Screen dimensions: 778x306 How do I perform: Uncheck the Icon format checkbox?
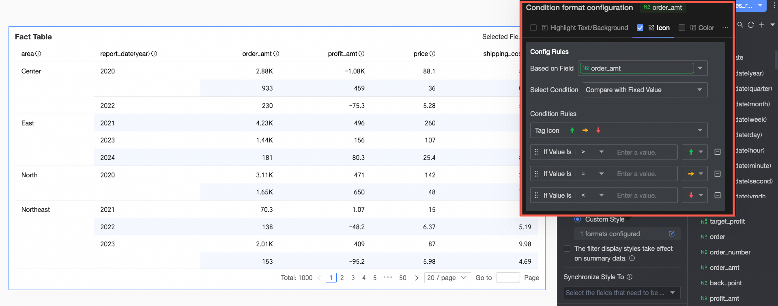coord(640,28)
